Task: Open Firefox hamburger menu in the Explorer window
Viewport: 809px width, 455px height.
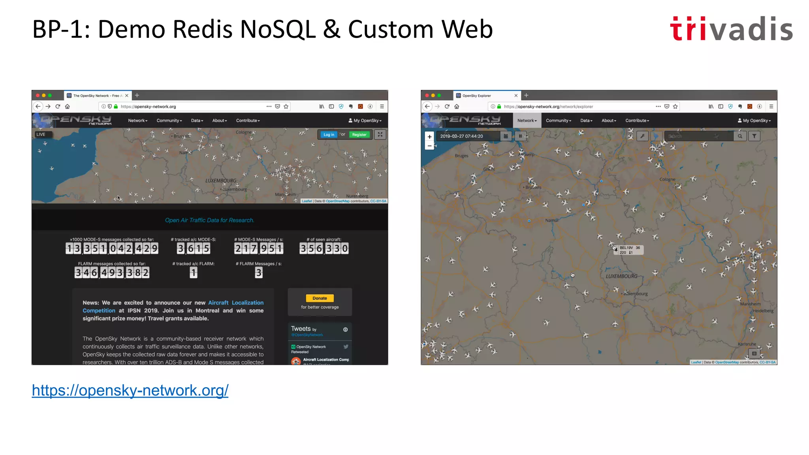Action: coord(771,106)
